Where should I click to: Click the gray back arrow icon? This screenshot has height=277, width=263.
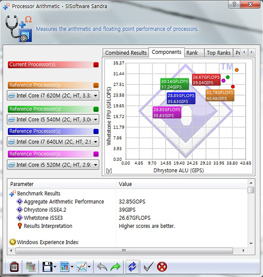[x=102, y=267]
